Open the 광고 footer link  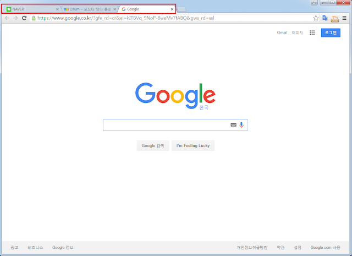(14, 247)
